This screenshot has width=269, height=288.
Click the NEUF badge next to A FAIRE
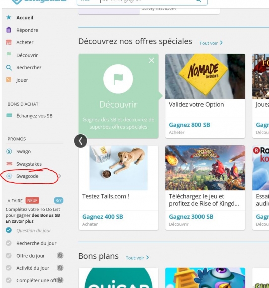tap(32, 201)
